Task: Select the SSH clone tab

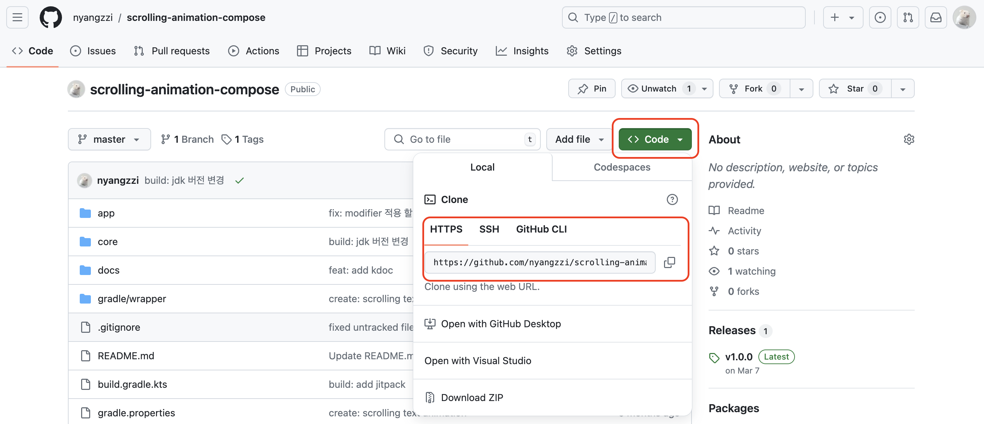Action: coord(489,229)
